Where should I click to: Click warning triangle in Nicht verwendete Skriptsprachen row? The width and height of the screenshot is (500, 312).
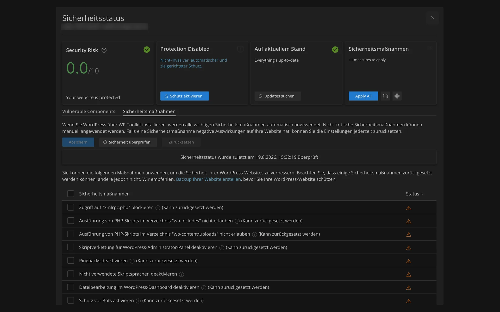click(x=409, y=274)
